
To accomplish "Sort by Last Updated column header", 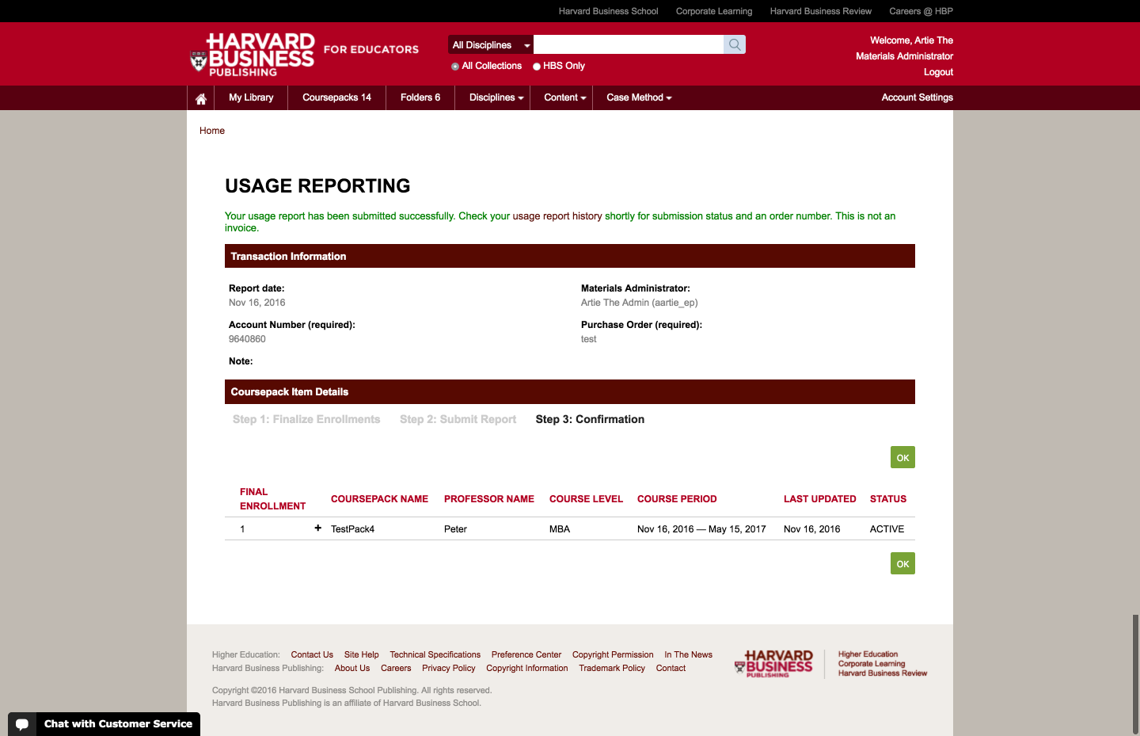I will pos(819,499).
